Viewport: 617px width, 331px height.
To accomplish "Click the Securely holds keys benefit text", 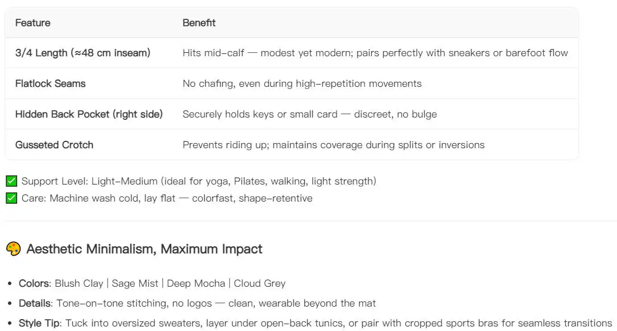I will coord(310,114).
